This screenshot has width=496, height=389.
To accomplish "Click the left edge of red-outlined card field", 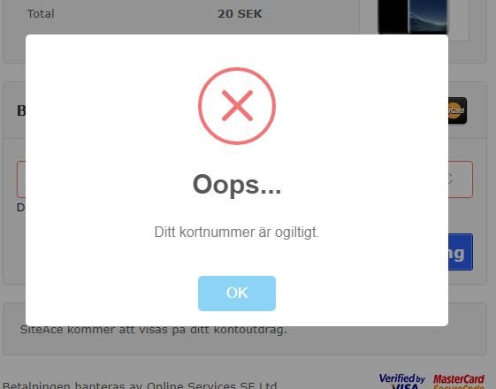I will (21, 179).
